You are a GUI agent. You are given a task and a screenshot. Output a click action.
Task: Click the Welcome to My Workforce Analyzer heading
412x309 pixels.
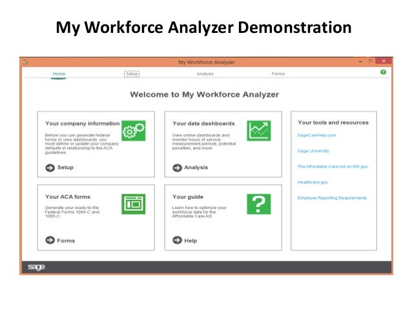coord(205,95)
